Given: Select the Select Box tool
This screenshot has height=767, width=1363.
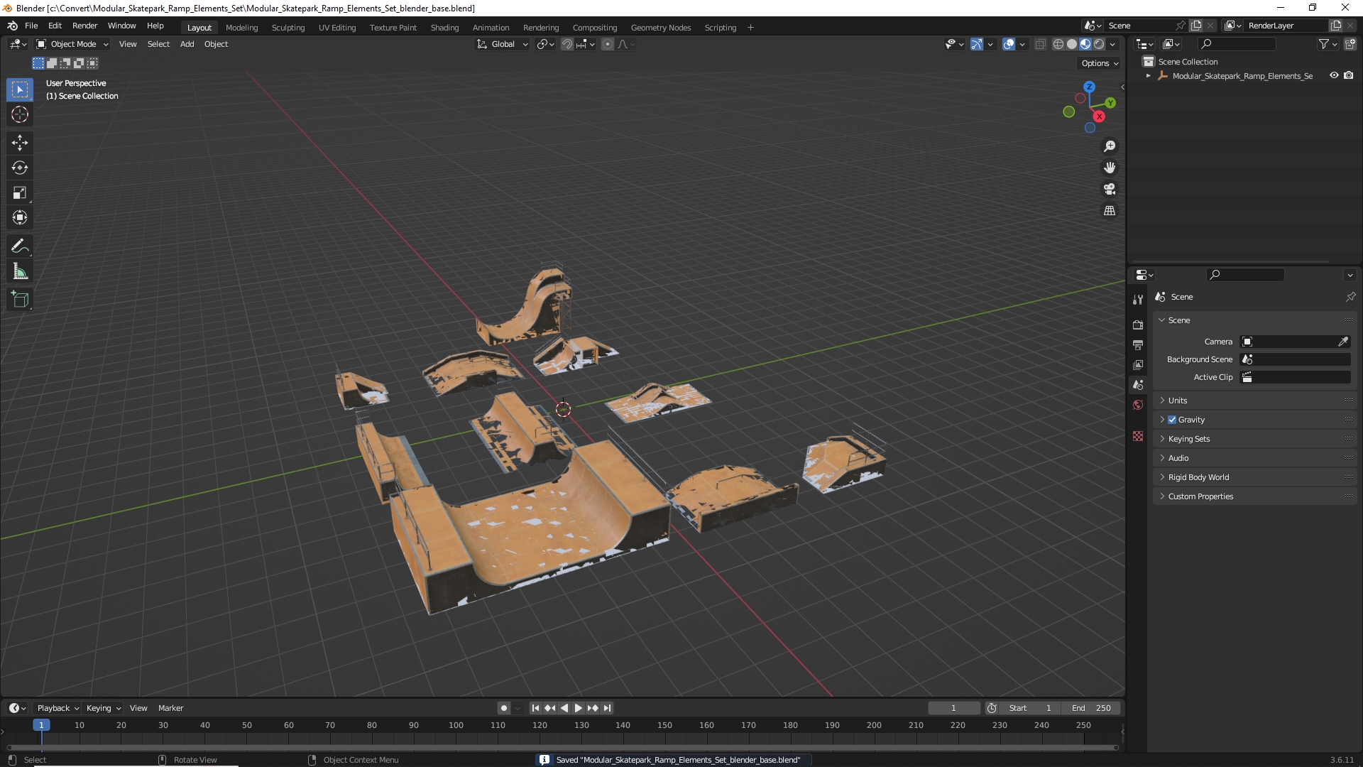Looking at the screenshot, I should click(20, 89).
